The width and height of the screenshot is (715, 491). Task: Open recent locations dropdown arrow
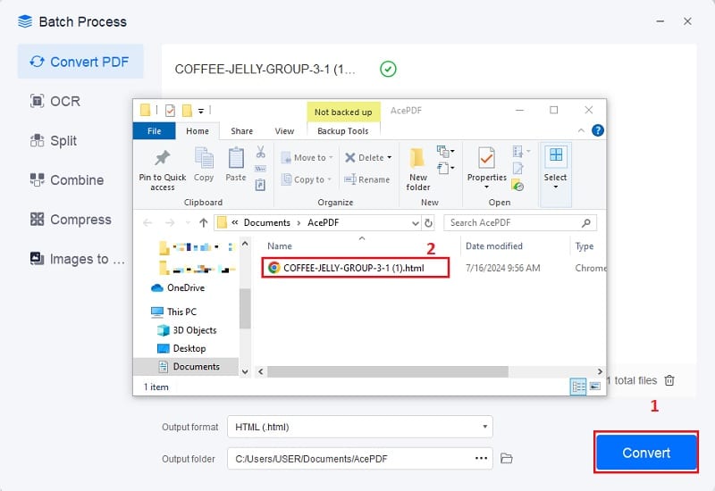coord(188,223)
